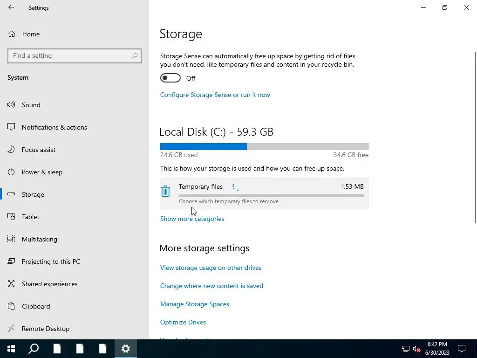The image size is (477, 358).
Task: Click the Local Disk C usage bar
Action: coord(265,146)
